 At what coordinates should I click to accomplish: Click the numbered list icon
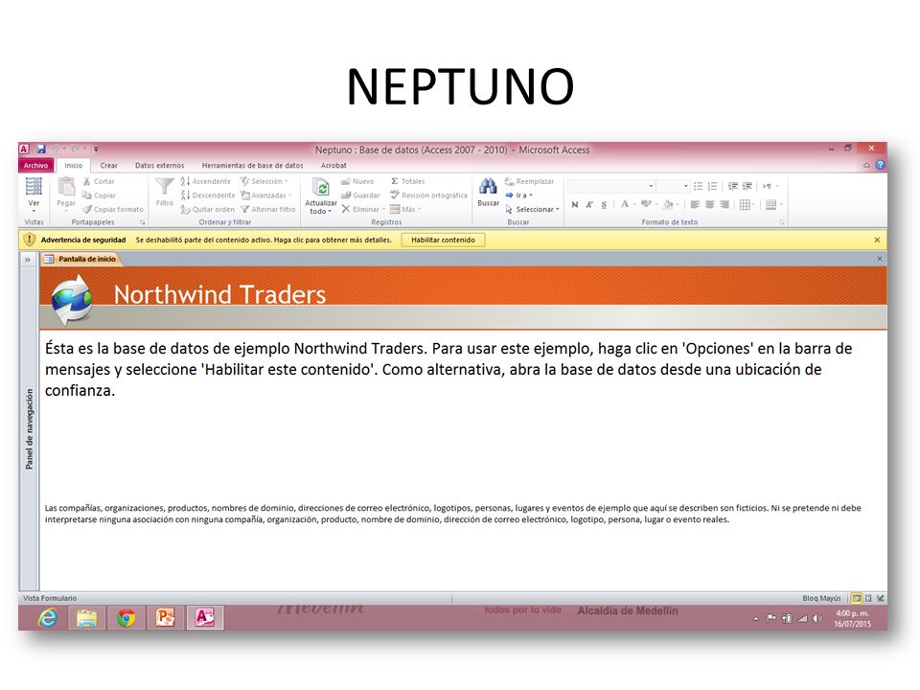point(712,186)
